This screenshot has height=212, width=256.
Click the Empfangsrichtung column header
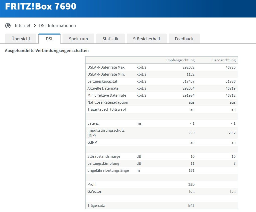[x=180, y=60]
